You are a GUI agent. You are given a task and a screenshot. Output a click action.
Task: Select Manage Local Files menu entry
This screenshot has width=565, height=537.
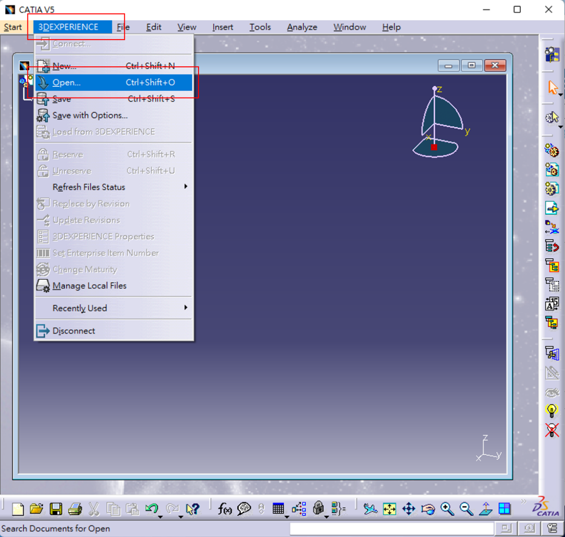(114, 286)
